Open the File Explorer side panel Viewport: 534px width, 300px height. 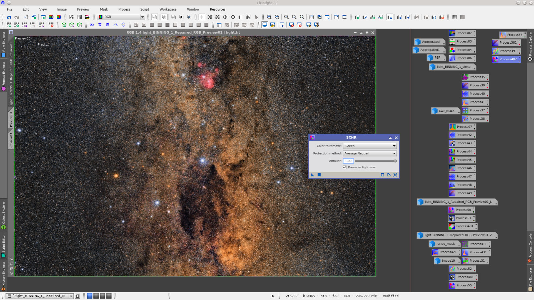tap(530, 279)
